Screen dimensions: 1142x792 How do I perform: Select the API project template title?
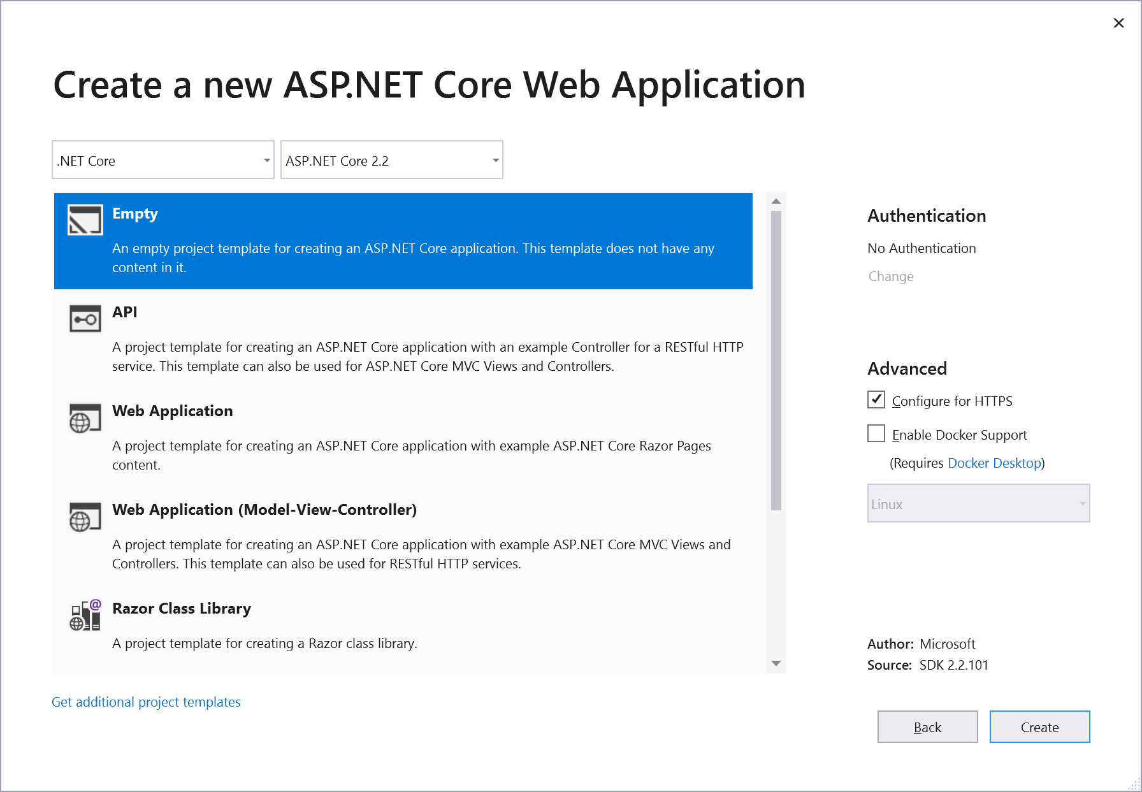pyautogui.click(x=125, y=312)
